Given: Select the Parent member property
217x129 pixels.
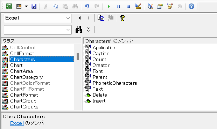Looking at the screenshot, I should point(100,77).
